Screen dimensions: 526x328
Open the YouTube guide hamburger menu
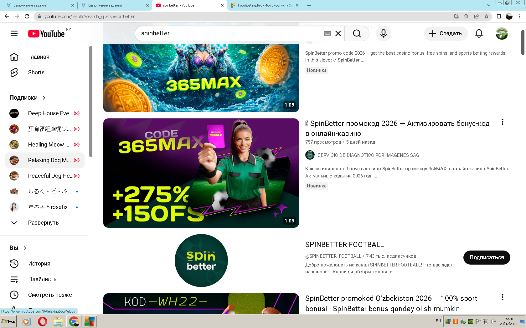[x=14, y=33]
